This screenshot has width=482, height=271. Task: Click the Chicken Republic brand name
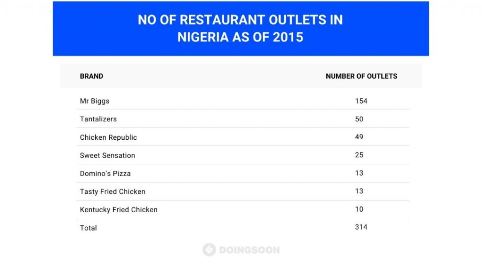108,137
